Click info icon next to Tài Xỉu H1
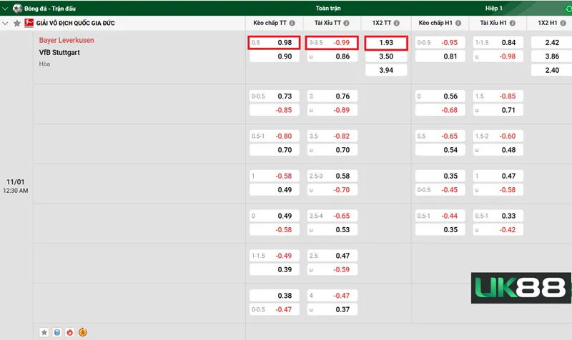Image resolution: width=572 pixels, height=340 pixels. pyautogui.click(x=513, y=24)
